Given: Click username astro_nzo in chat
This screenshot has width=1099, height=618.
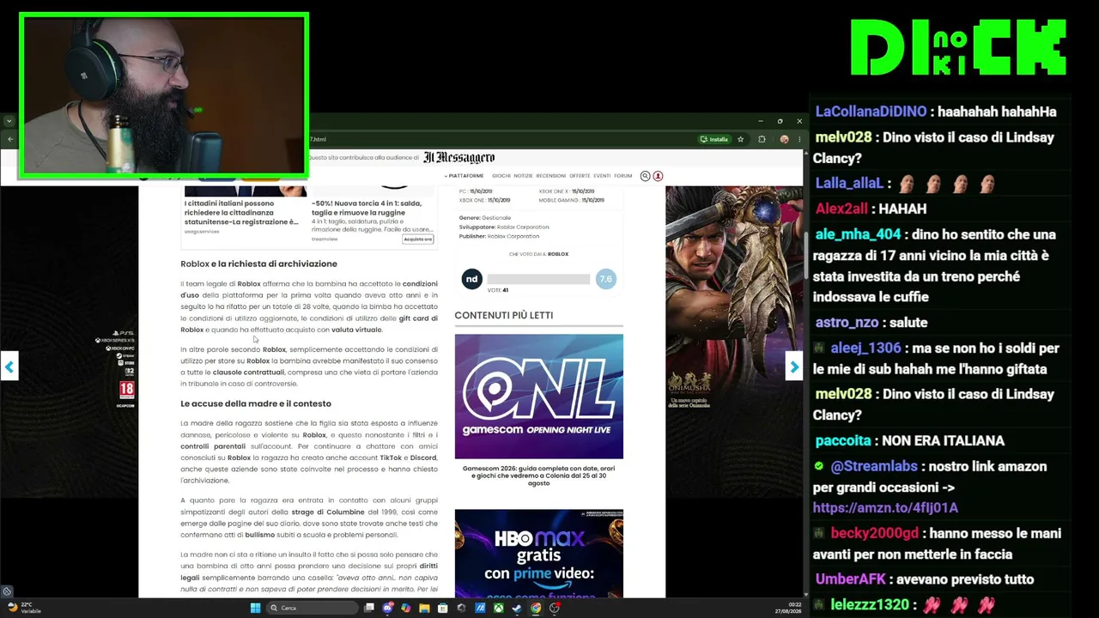Looking at the screenshot, I should tap(847, 323).
